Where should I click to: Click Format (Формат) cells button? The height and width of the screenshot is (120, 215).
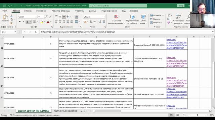pyautogui.click(x=156, y=23)
